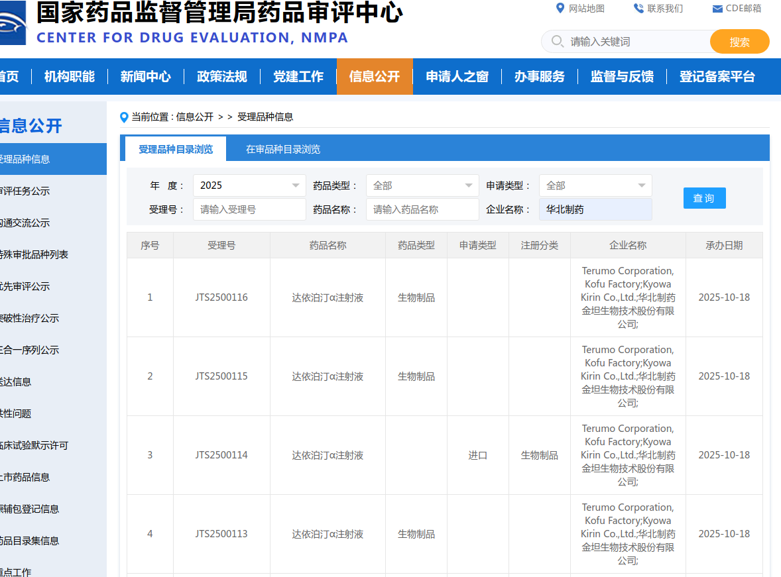This screenshot has height=577, width=781.
Task: Click the CDE logo at top left
Action: (12, 23)
